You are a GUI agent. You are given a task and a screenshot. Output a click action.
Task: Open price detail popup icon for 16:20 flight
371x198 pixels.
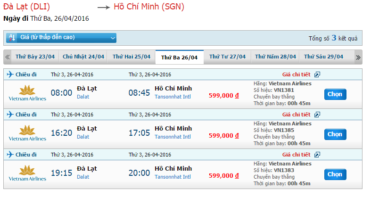click(x=317, y=115)
